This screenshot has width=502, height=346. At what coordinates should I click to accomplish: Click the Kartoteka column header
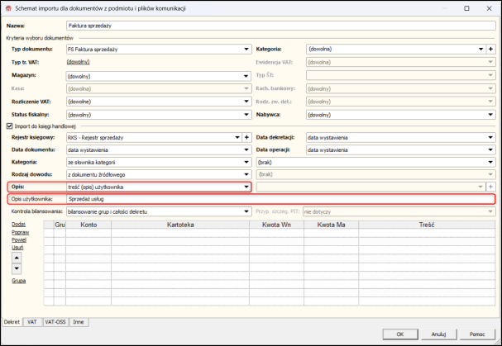tap(180, 225)
